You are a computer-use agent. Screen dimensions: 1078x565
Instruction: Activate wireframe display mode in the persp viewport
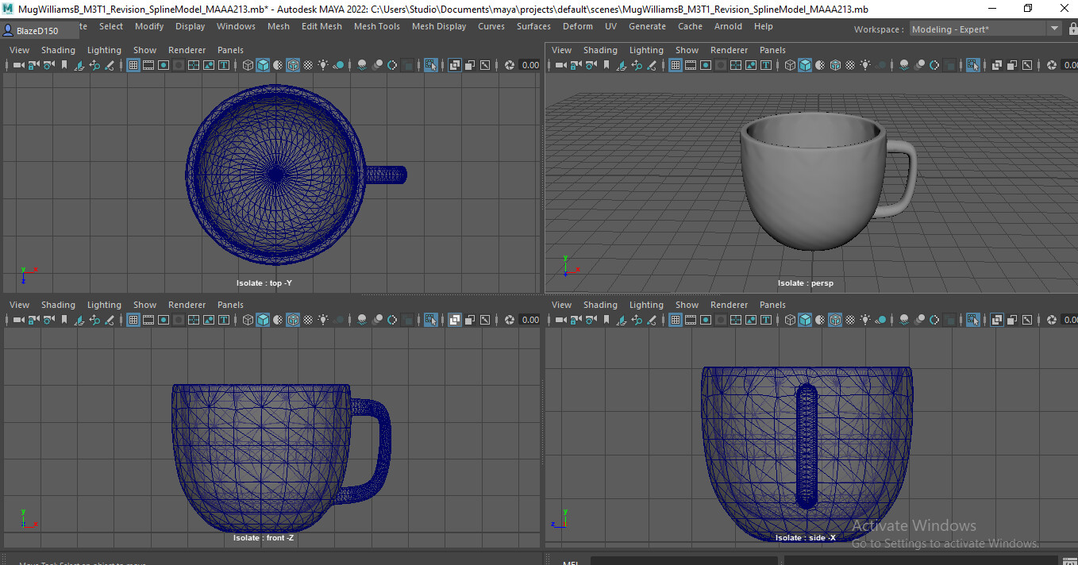click(x=789, y=65)
